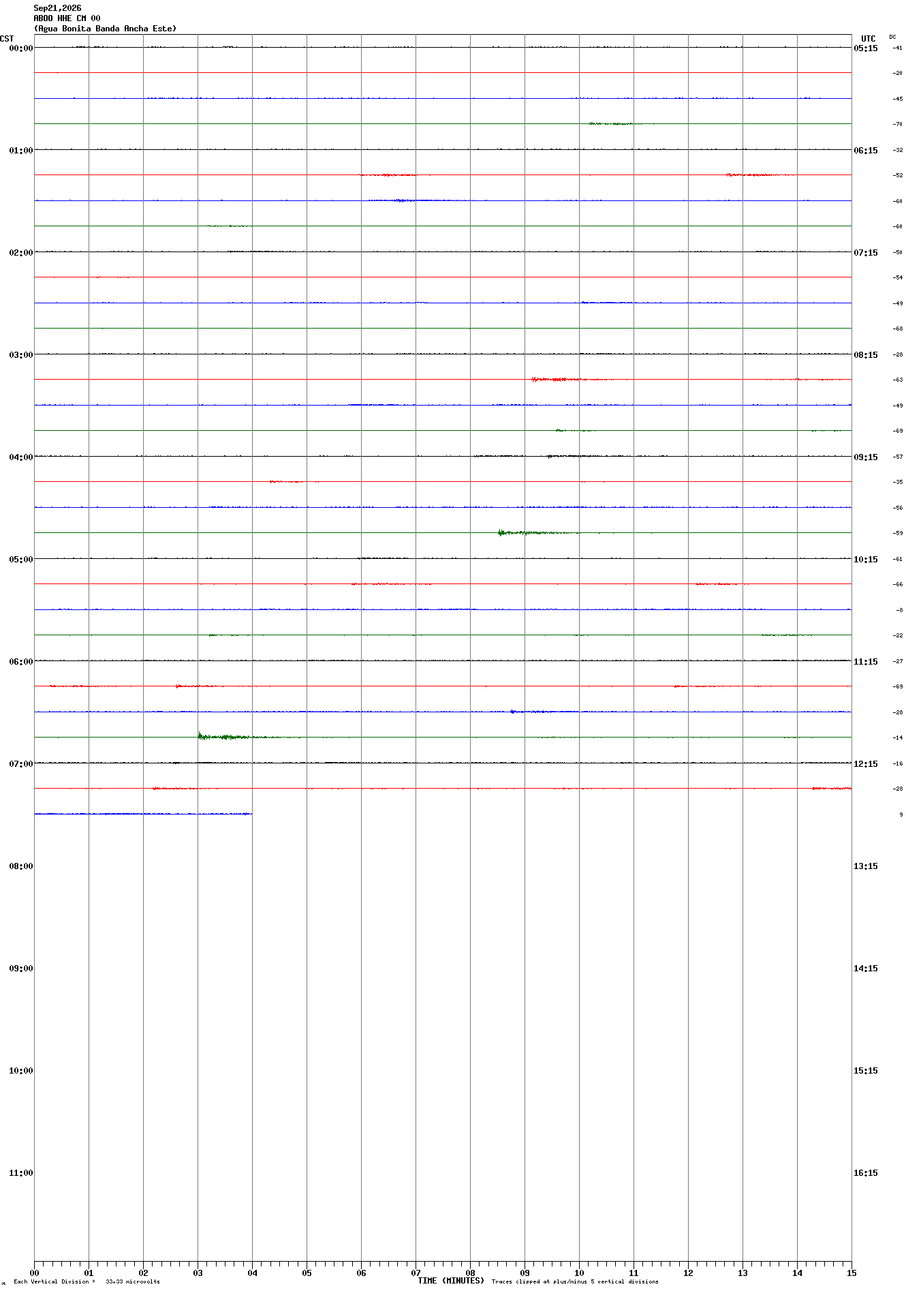Click the DC offset column header
This screenshot has height=1291, width=906.
(892, 37)
